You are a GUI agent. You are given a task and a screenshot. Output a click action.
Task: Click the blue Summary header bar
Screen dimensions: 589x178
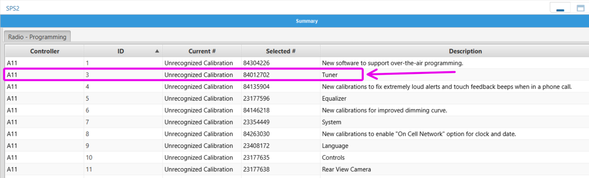294,21
